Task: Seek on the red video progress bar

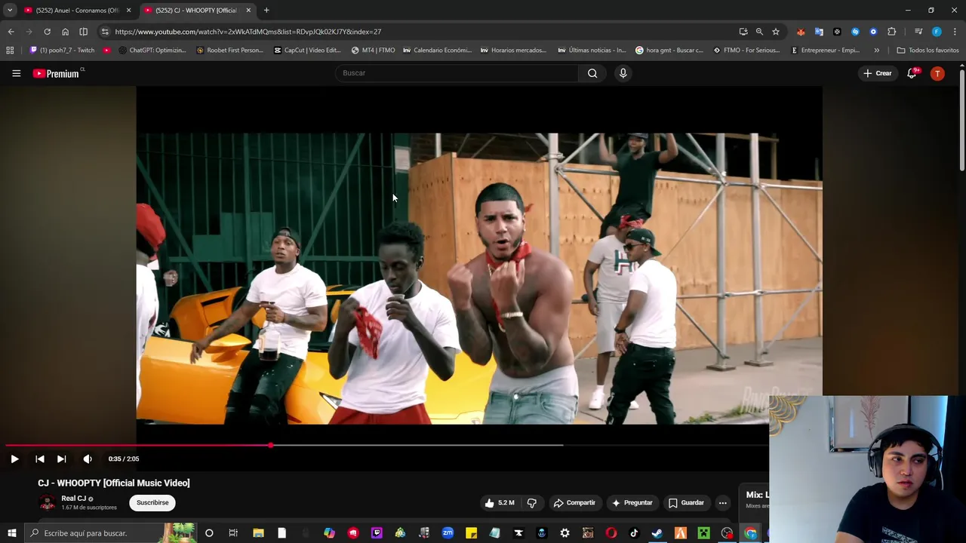Action: click(x=138, y=445)
